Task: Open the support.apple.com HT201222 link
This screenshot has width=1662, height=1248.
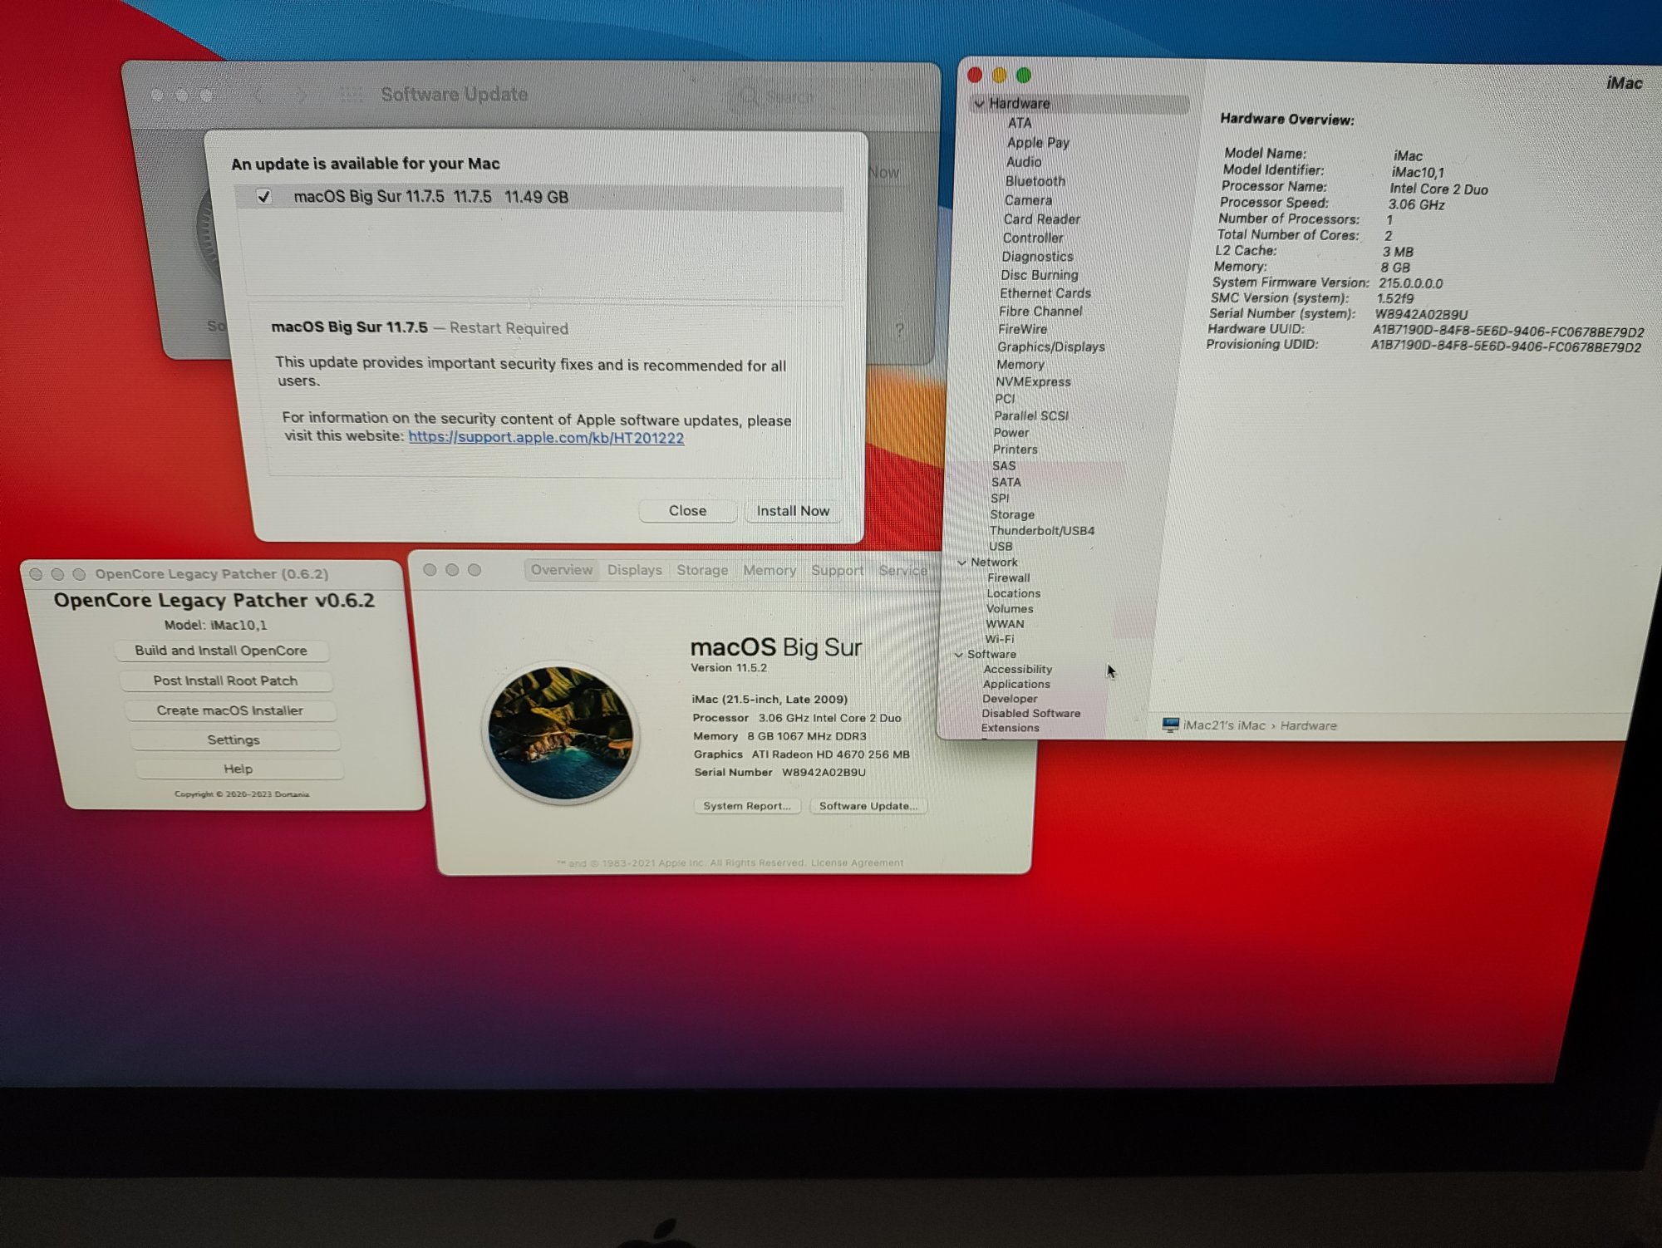Action: click(546, 438)
